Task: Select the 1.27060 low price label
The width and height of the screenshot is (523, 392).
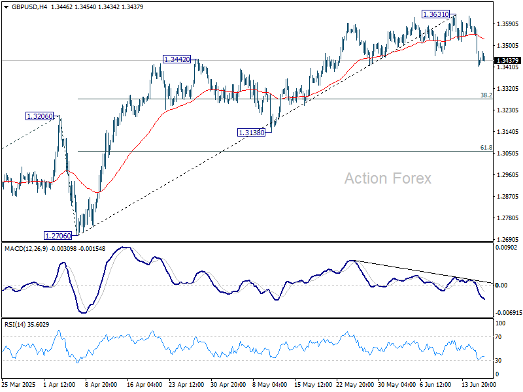Action: pyautogui.click(x=58, y=236)
